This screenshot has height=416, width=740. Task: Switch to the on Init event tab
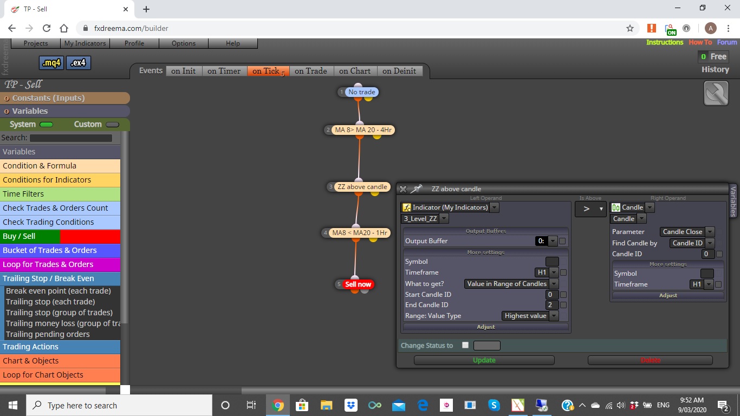(x=184, y=71)
